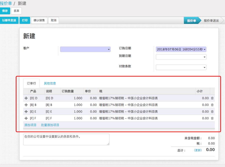225x167 pixels.
Task: Click the 确认销售 button
Action: (39, 20)
